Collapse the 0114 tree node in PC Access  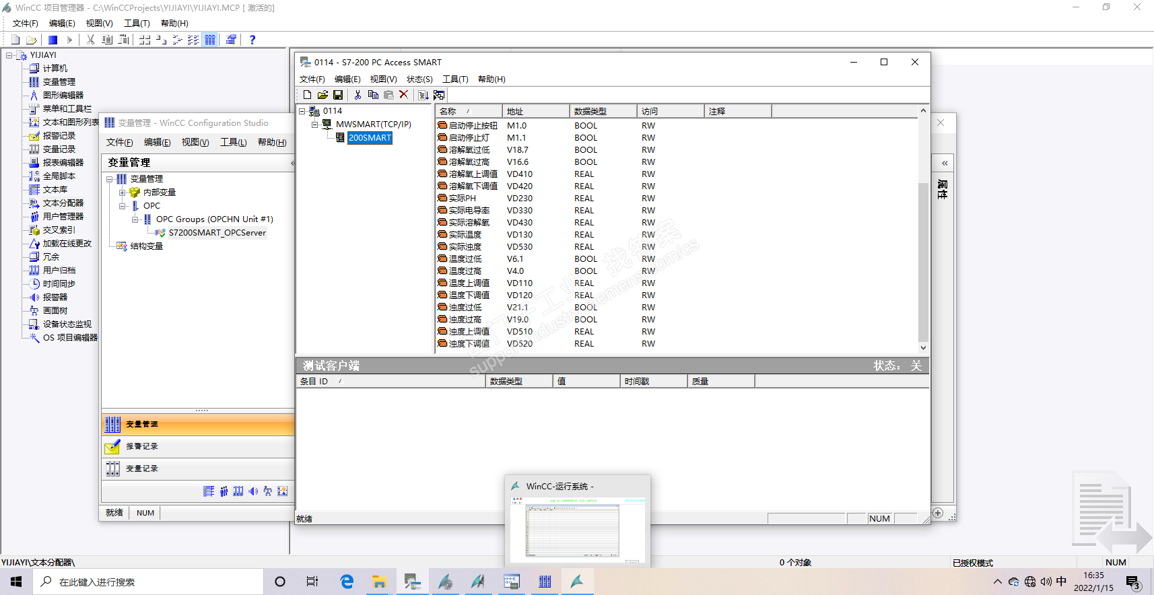[x=302, y=111]
